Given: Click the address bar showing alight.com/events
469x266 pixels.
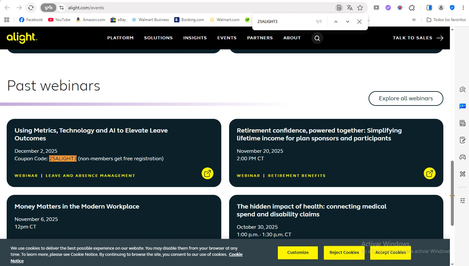Looking at the screenshot, I should (x=200, y=8).
